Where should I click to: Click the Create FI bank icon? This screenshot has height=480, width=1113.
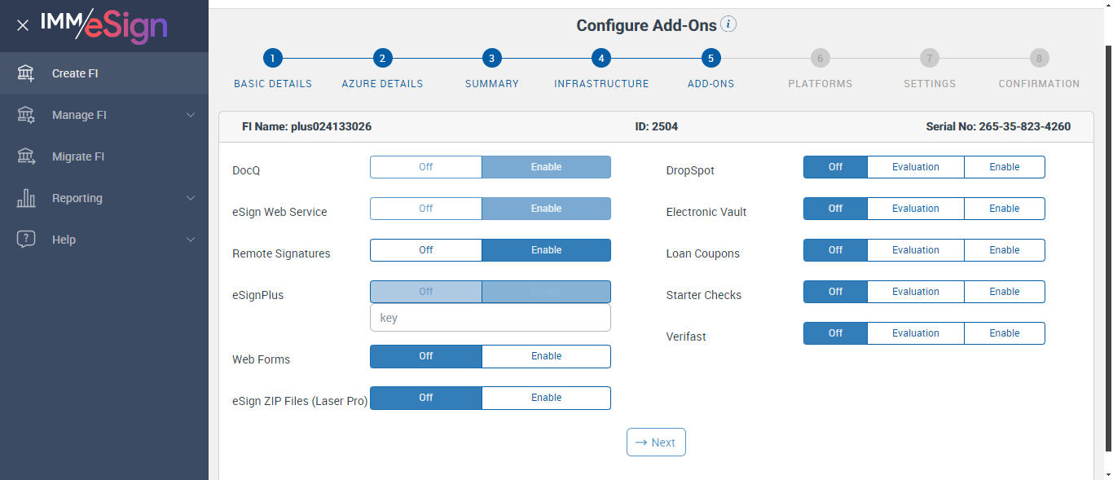(26, 73)
